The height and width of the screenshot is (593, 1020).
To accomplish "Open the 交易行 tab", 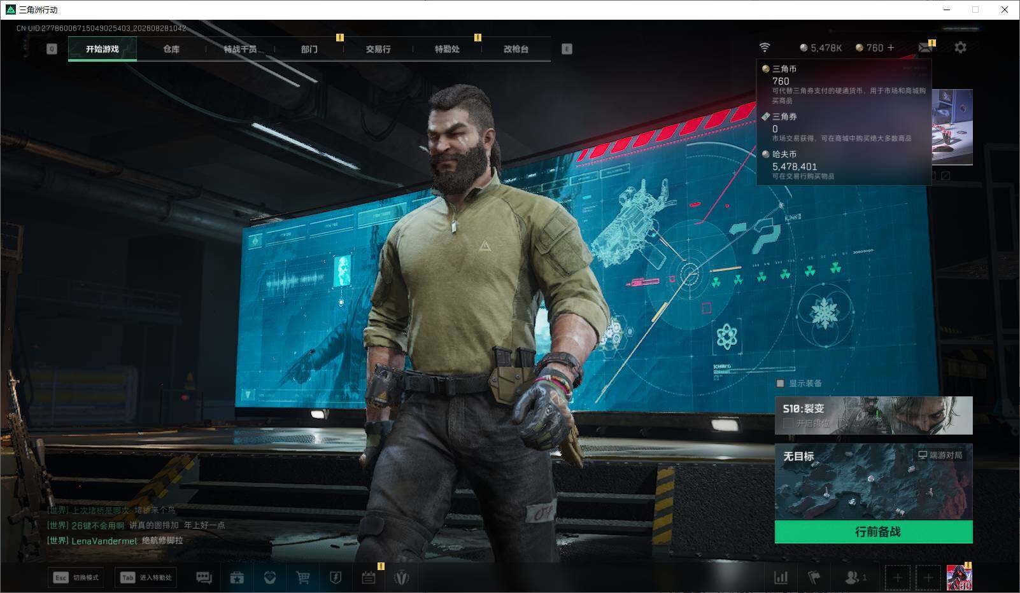I will (x=378, y=49).
